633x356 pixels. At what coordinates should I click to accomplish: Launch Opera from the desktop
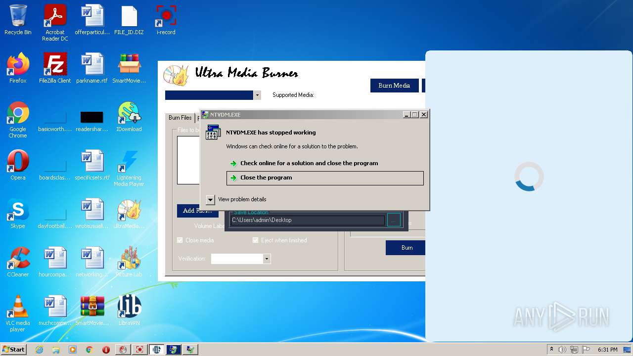[18, 165]
